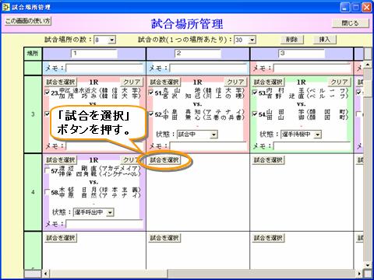The image size is (374, 280).
Task: Toggle the checkbox for match 51
Action: click(151, 93)
